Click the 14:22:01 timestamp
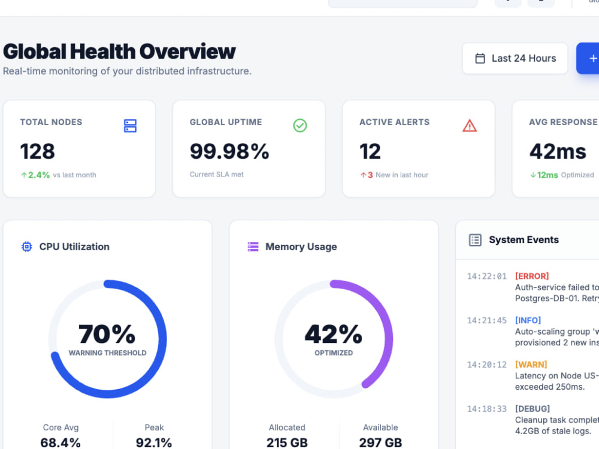Viewport: 599px width, 449px height. [486, 277]
